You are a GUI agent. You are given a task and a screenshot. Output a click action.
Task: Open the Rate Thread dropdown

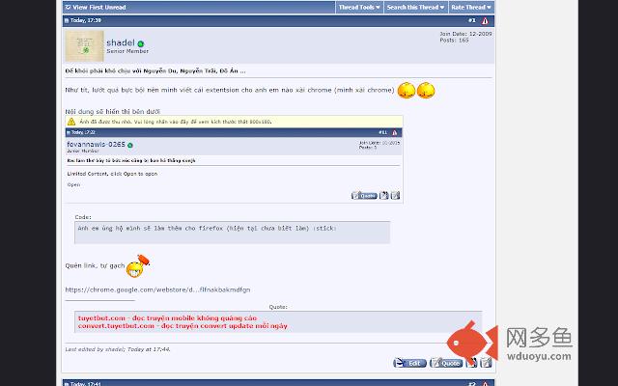pos(471,7)
